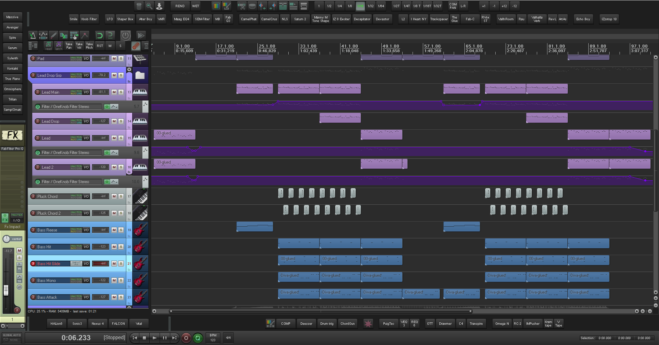Click the REND render button

[x=180, y=6]
